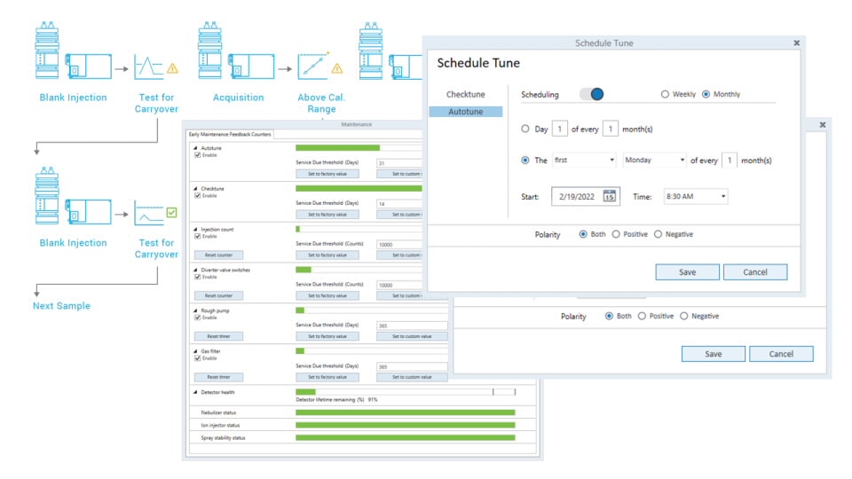Close the Schedule Tune dialog
Image resolution: width=852 pixels, height=479 pixels.
796,43
